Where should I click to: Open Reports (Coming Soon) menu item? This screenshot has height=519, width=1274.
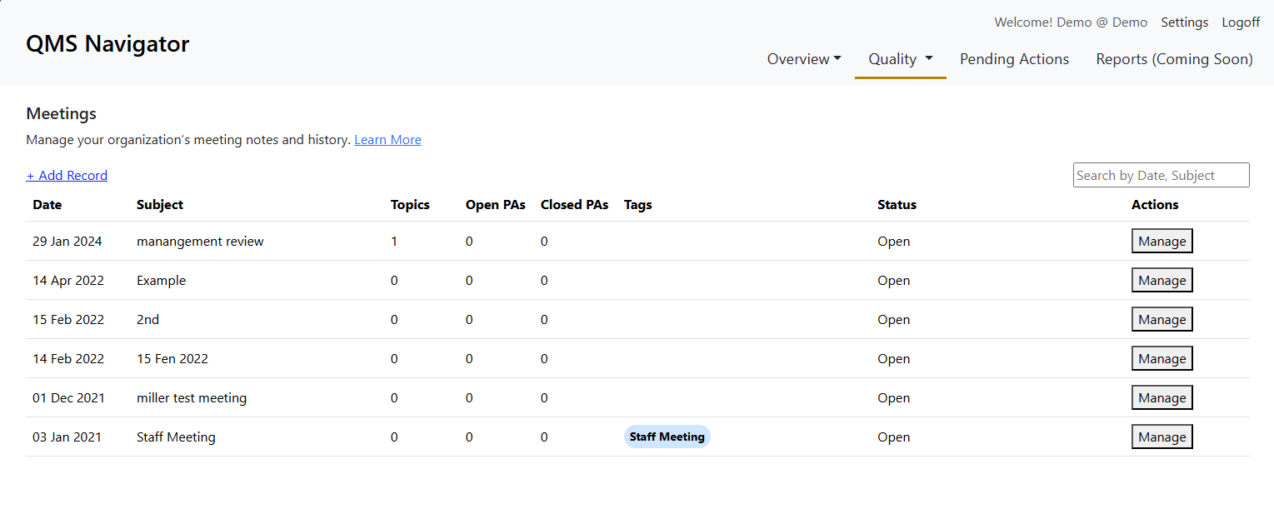(x=1174, y=59)
